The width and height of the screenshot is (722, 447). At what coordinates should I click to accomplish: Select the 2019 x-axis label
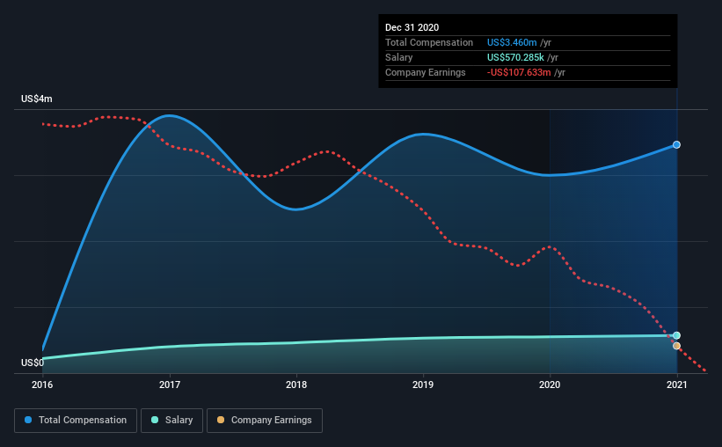[x=423, y=385]
